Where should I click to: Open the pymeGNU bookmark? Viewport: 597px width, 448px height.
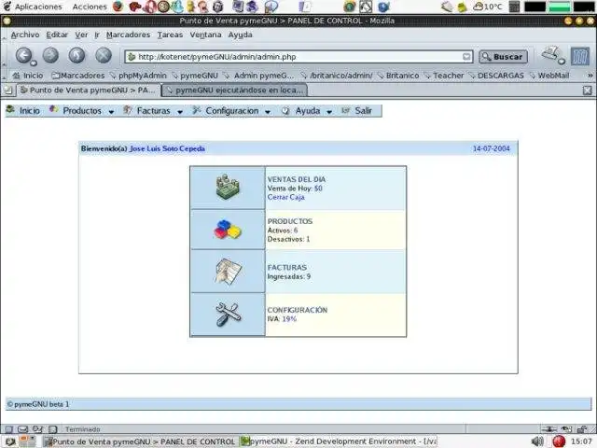pos(195,76)
